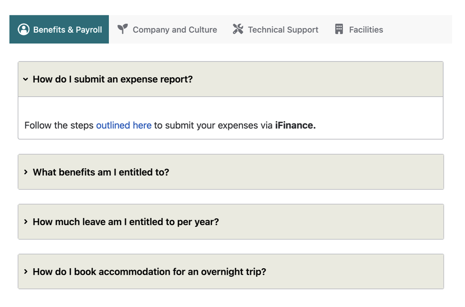
Task: Open the 'outlined here' expense instructions link
Action: 123,125
